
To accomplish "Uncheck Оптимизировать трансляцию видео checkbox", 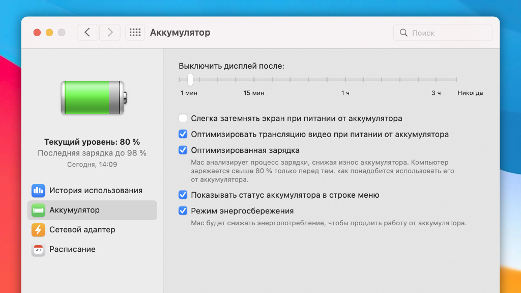I will [183, 134].
